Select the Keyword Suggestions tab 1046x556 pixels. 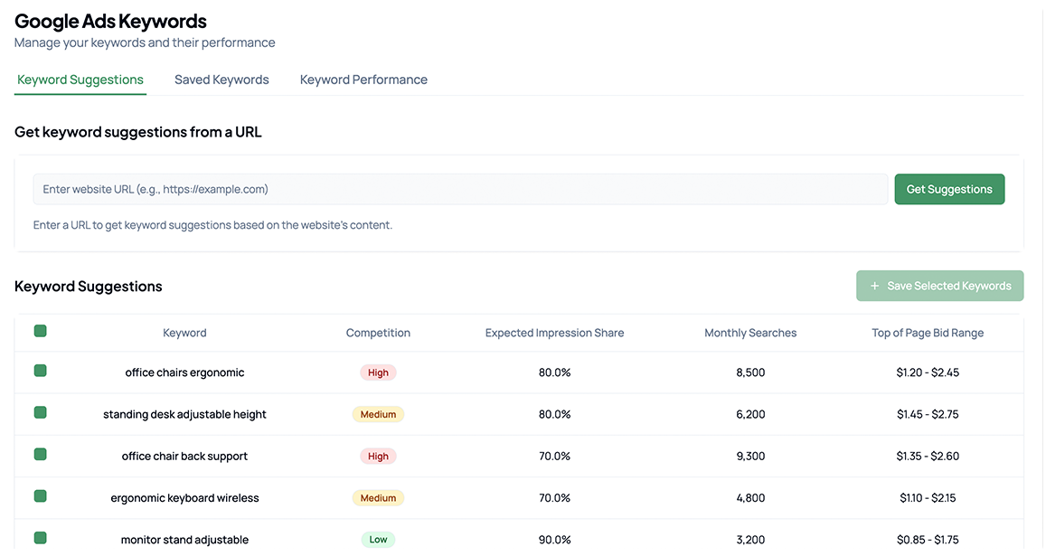coord(80,80)
